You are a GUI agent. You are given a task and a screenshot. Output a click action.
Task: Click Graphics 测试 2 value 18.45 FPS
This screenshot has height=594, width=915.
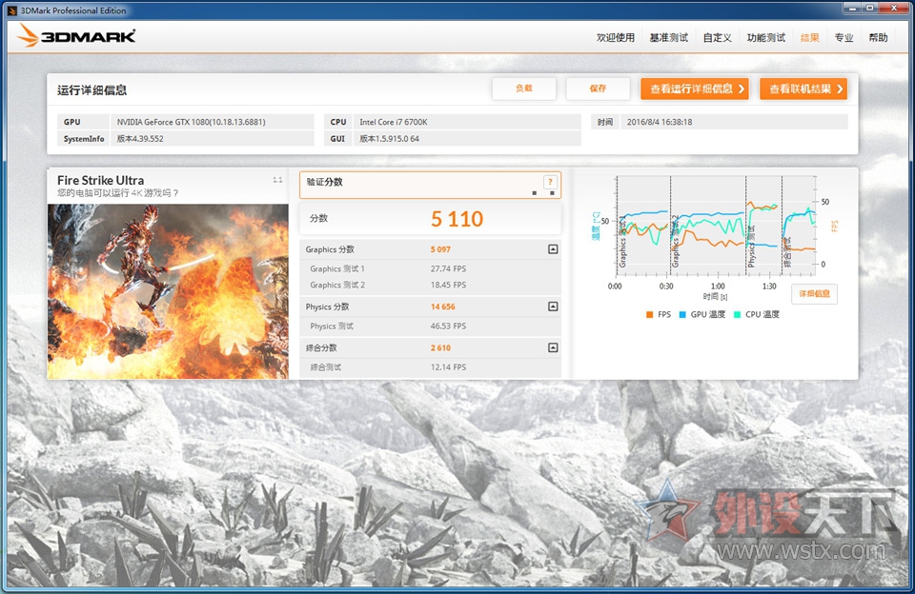click(x=448, y=285)
